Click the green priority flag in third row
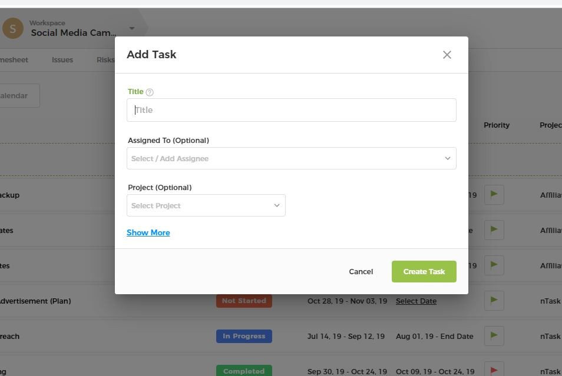 pos(494,265)
